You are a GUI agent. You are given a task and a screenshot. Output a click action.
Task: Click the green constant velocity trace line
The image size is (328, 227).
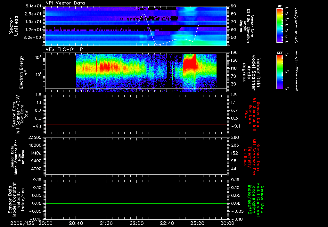[x=136, y=203]
